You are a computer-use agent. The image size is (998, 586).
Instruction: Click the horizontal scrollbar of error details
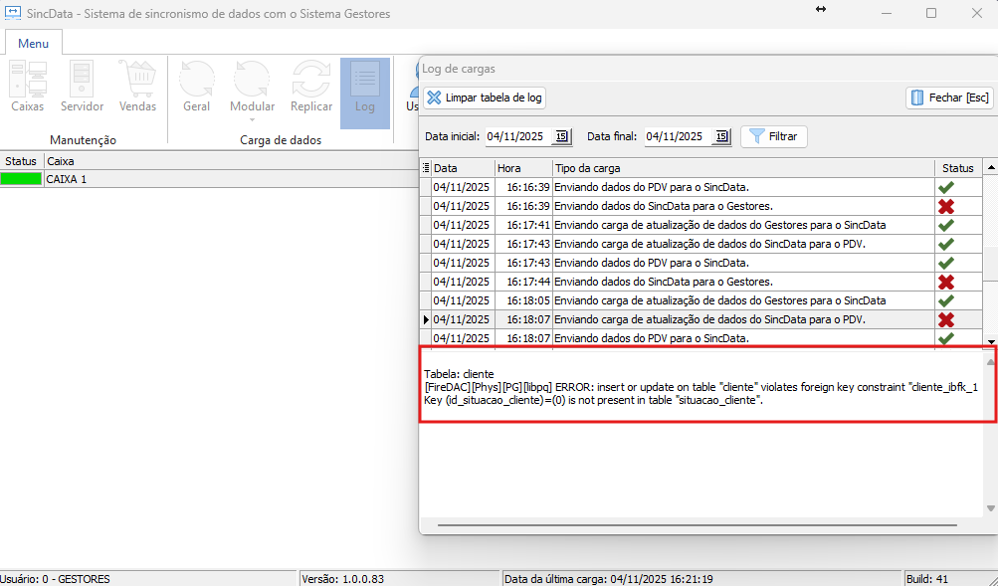(698, 525)
